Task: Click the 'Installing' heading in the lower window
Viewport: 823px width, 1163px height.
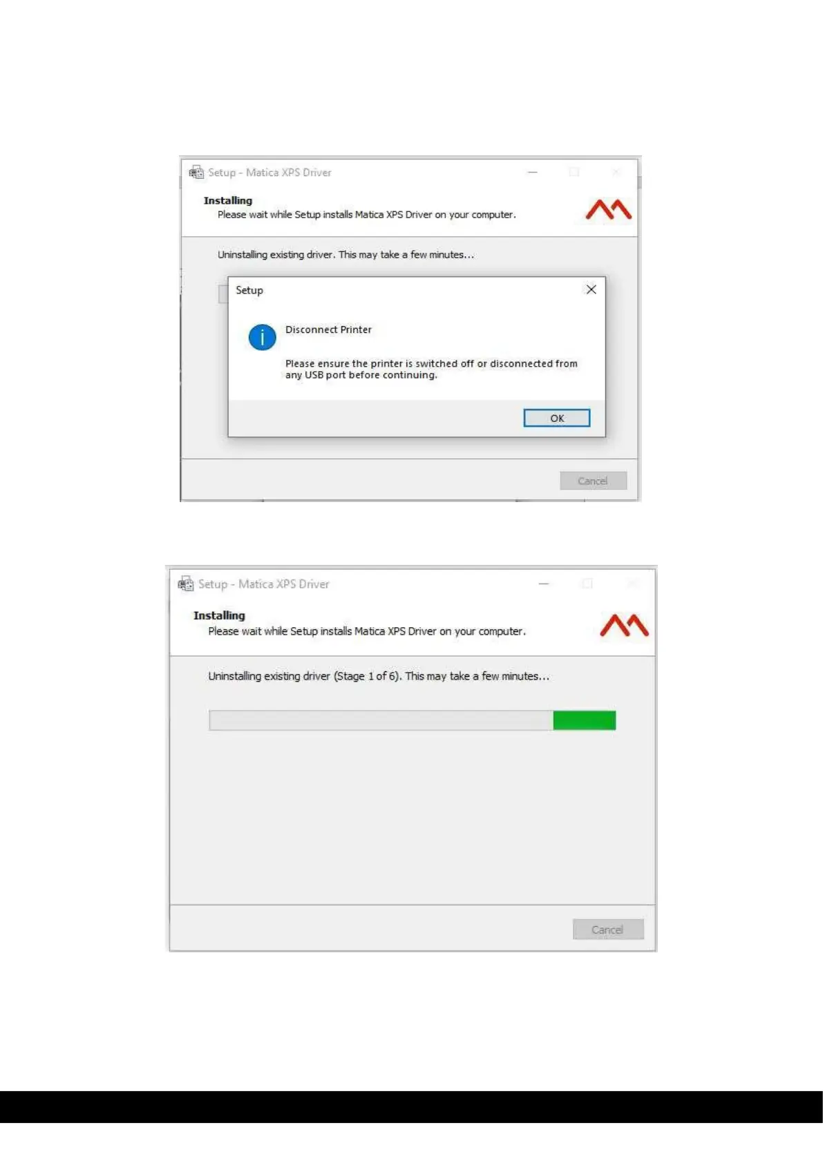Action: (x=219, y=615)
